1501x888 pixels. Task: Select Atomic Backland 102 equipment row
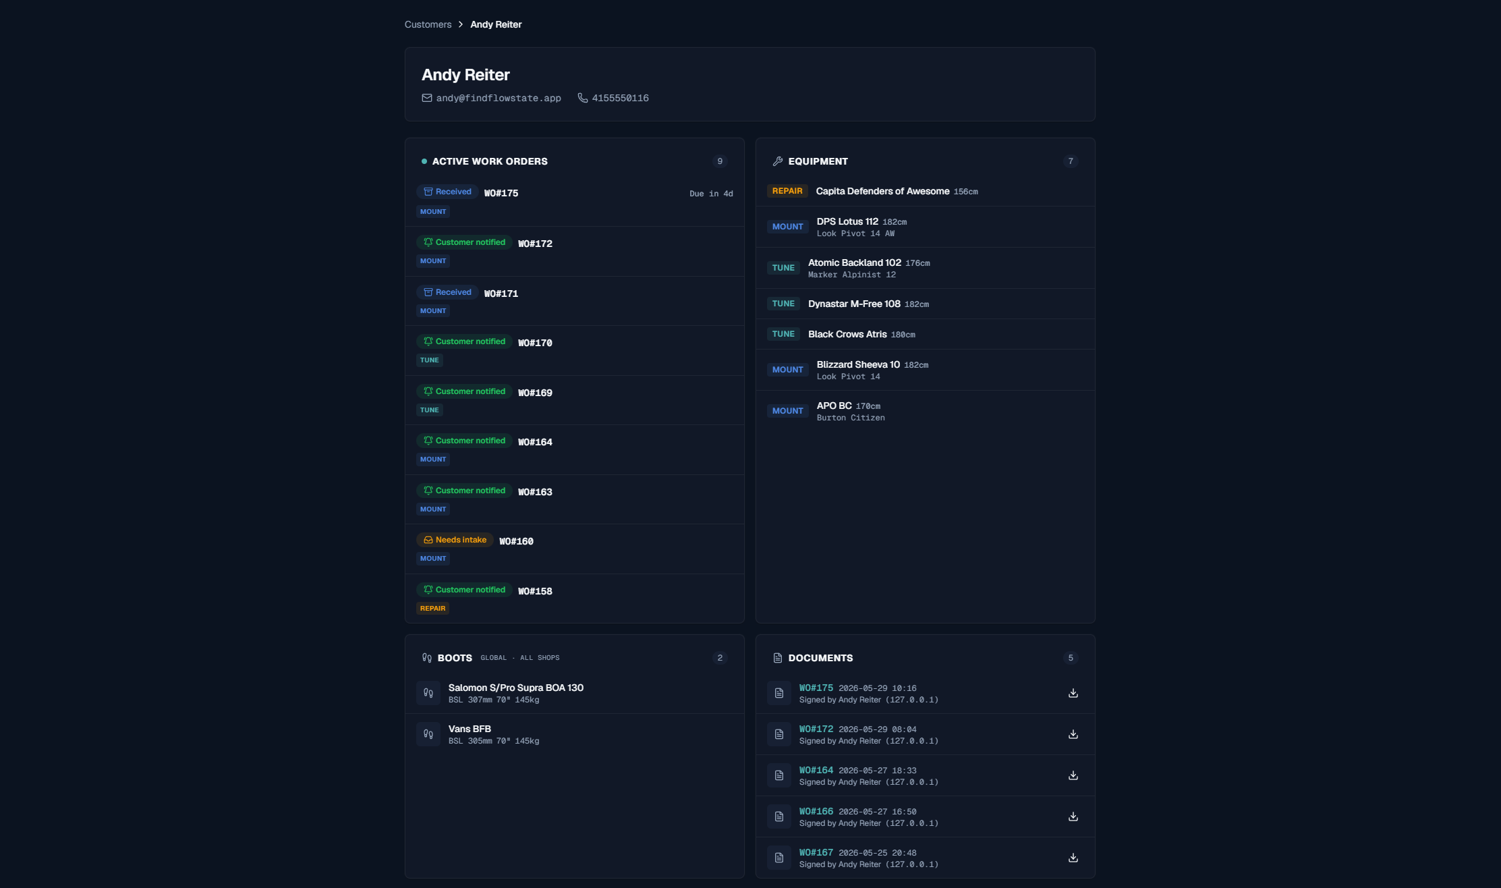tap(925, 269)
